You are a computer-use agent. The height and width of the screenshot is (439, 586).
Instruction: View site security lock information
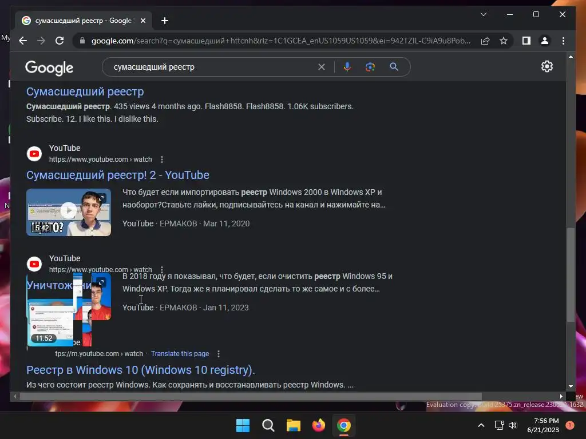82,41
